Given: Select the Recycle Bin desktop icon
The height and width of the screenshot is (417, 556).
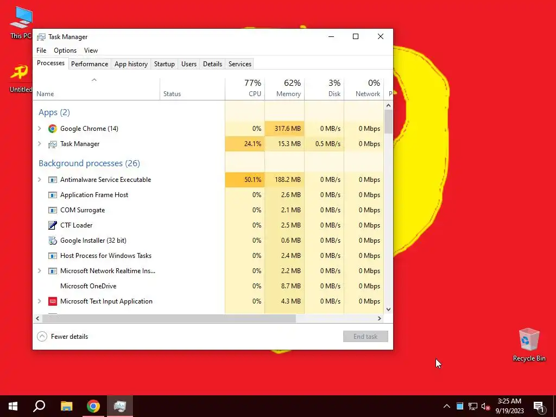Looking at the screenshot, I should (529, 345).
